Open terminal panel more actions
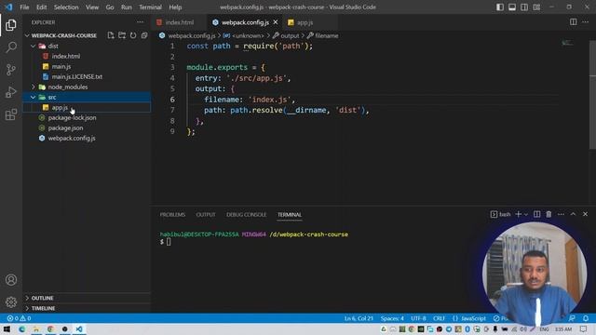 (x=561, y=214)
